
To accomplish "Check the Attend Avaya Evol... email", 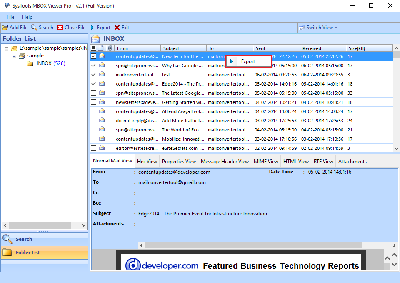I will click(x=94, y=111).
